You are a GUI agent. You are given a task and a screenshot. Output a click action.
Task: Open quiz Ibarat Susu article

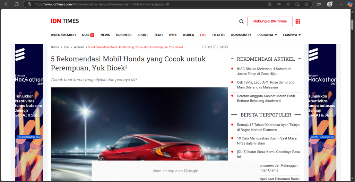[x=268, y=154]
